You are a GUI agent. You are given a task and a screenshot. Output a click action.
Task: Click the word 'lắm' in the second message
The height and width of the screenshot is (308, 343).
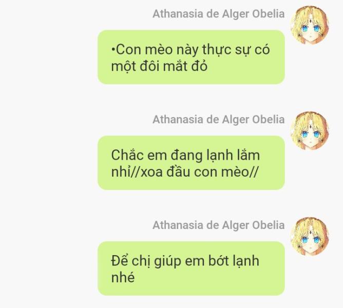coord(249,155)
